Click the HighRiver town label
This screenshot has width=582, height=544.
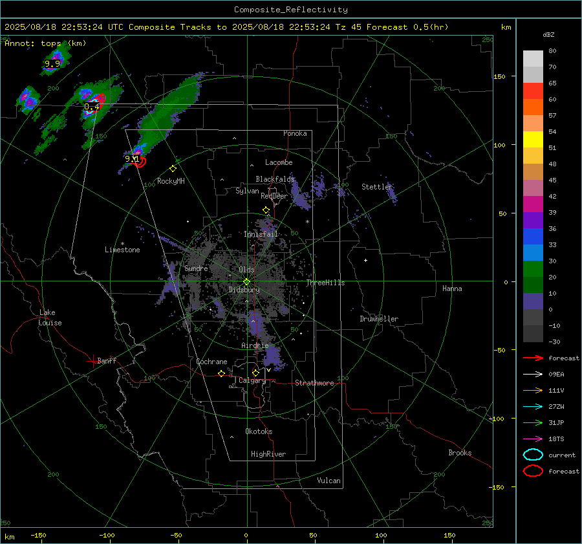pyautogui.click(x=268, y=454)
